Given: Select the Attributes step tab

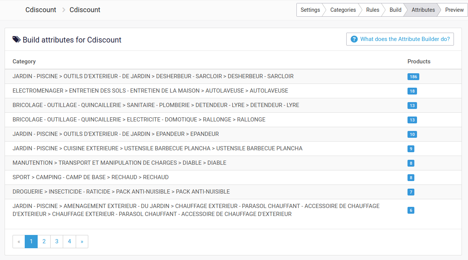Looking at the screenshot, I should tap(423, 10).
